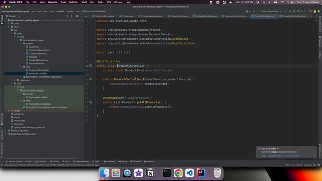The width and height of the screenshot is (322, 181).
Task: Open the editor tabs overflow chevron
Action: click(312, 16)
